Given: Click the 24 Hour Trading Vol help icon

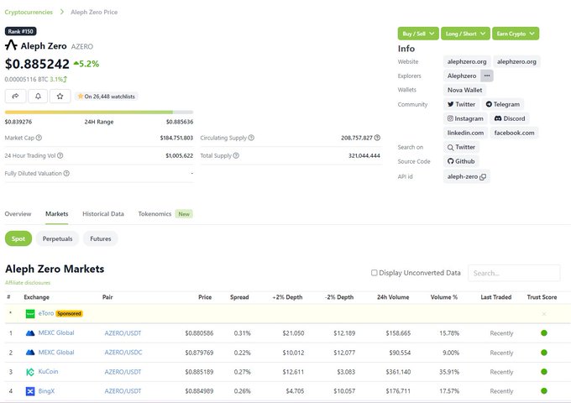Looking at the screenshot, I should click(x=60, y=155).
